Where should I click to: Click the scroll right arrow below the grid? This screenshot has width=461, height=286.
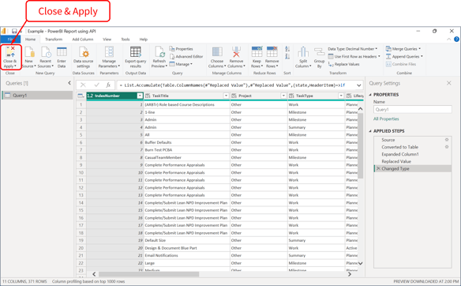click(350, 274)
